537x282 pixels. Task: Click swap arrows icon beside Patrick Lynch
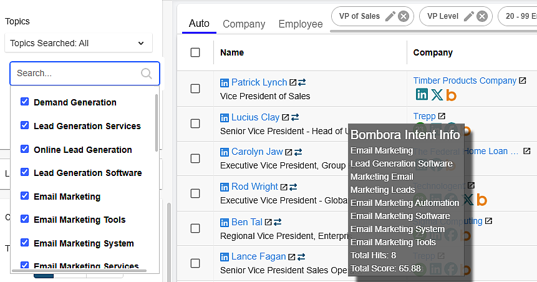302,82
